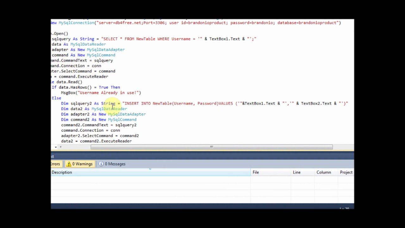This screenshot has height=228, width=405.
Task: Click the 'data2 = command2.ExecuteReader' line
Action: [97, 141]
